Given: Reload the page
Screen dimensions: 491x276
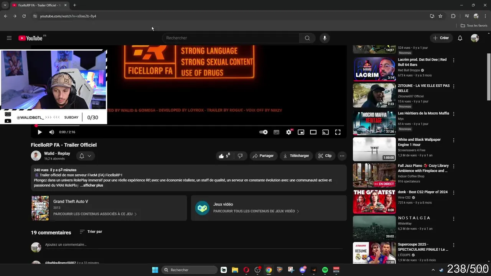Looking at the screenshot, I should pos(24,16).
